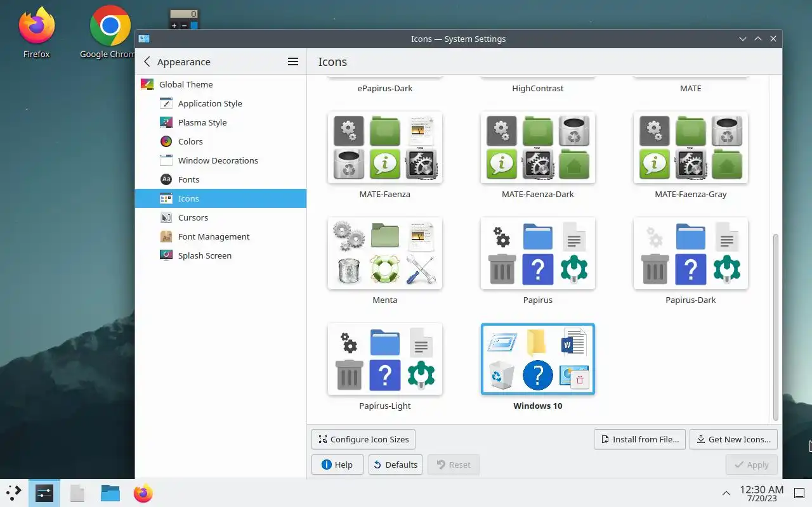Open the Help button

337,465
